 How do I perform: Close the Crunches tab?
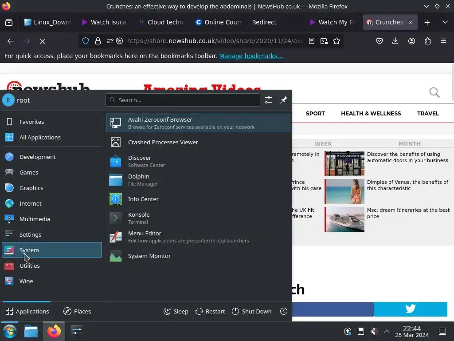(411, 22)
